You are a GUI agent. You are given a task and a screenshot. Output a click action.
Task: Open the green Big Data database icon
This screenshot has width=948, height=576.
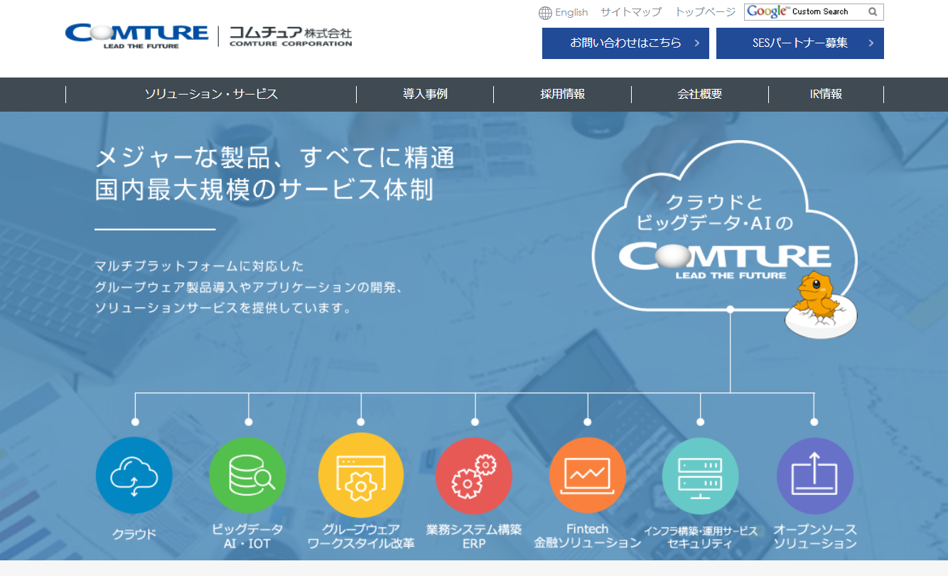coord(248,475)
